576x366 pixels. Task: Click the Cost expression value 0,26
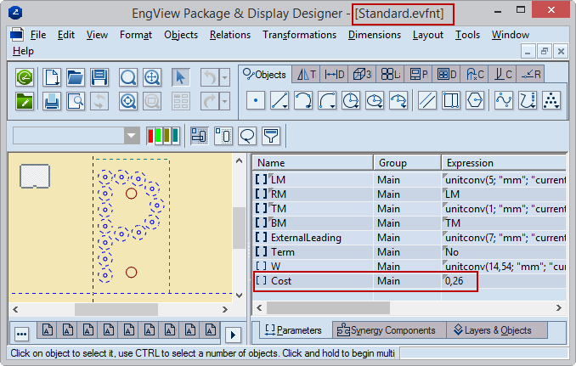coord(457,280)
